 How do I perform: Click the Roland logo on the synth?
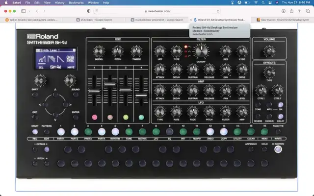[43, 36]
